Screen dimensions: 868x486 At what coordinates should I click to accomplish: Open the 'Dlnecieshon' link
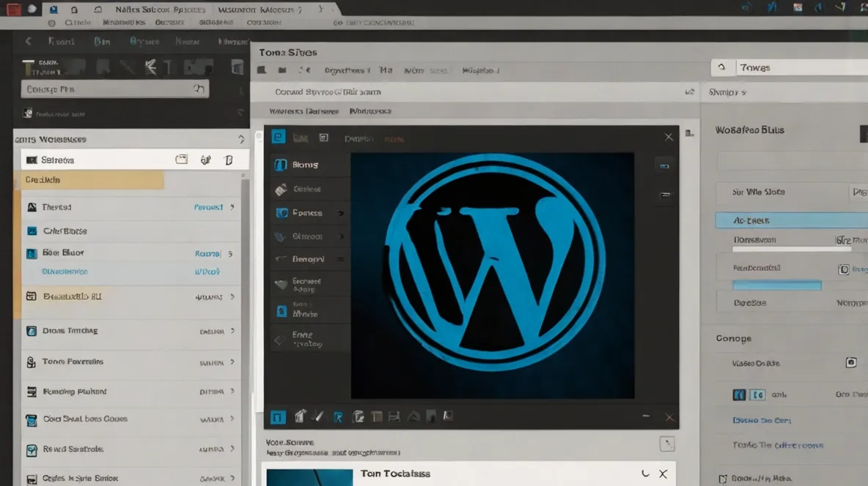(x=65, y=272)
